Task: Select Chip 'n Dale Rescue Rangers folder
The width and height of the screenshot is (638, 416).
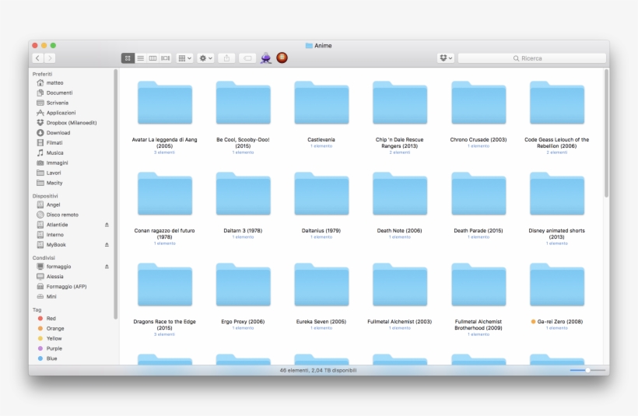Action: pyautogui.click(x=400, y=103)
